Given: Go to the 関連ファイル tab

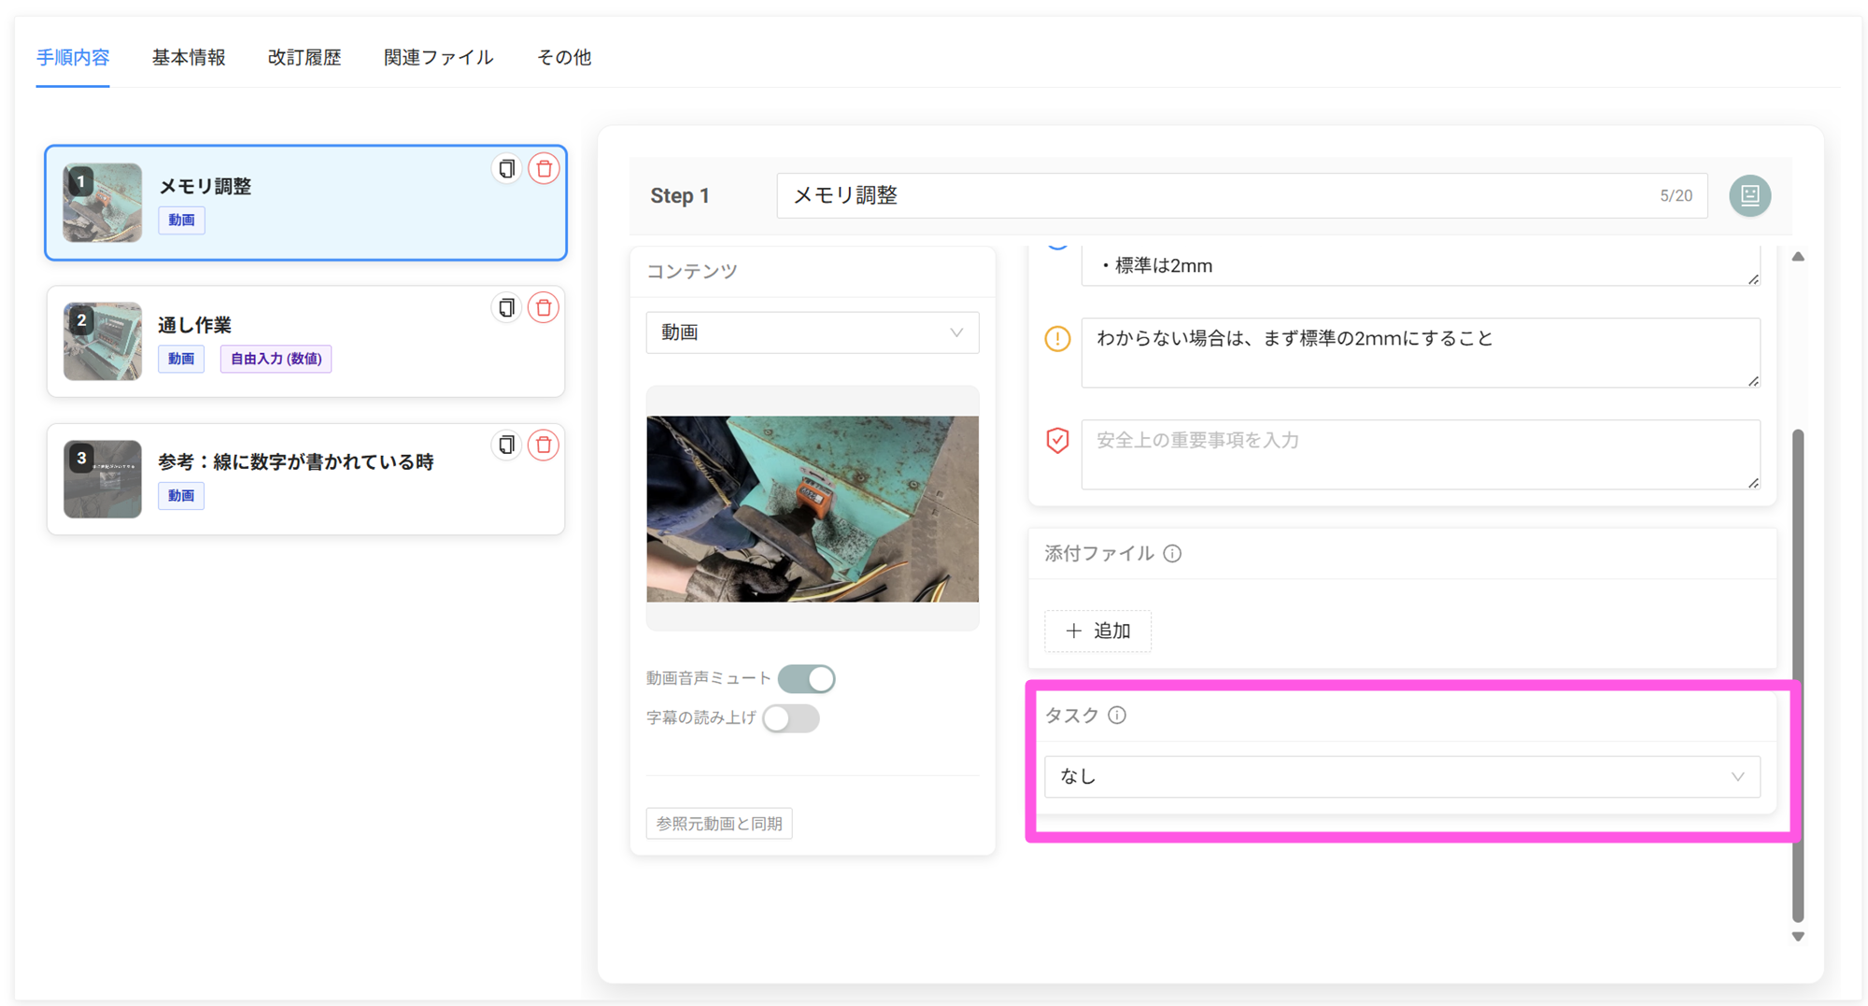Looking at the screenshot, I should click(x=438, y=58).
